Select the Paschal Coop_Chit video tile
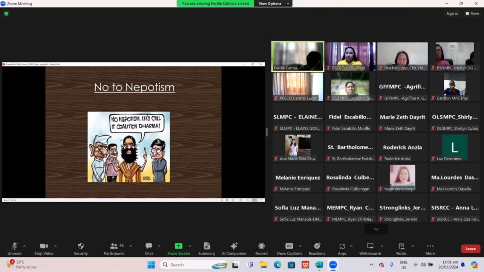Image resolution: width=484 pixels, height=272 pixels. pos(403,57)
